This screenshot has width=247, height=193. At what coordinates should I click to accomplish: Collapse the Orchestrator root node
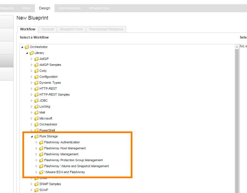pos(22,47)
